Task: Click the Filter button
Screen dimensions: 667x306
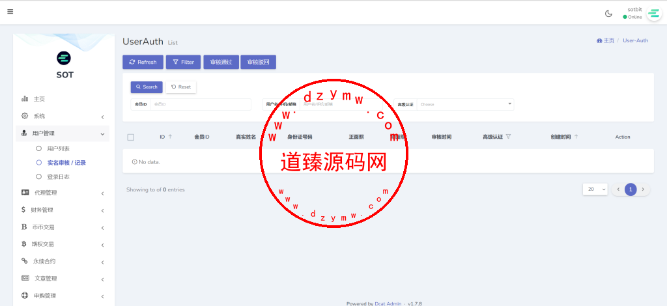Action: [183, 62]
